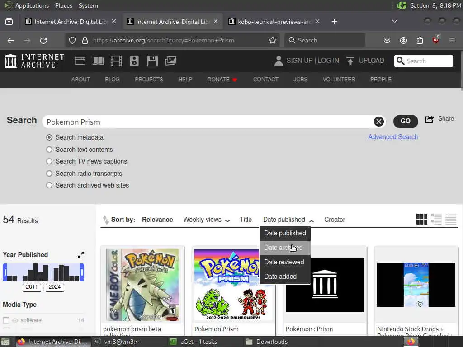This screenshot has width=463, height=347.
Task: Select the Search metadata radio button
Action: point(49,137)
